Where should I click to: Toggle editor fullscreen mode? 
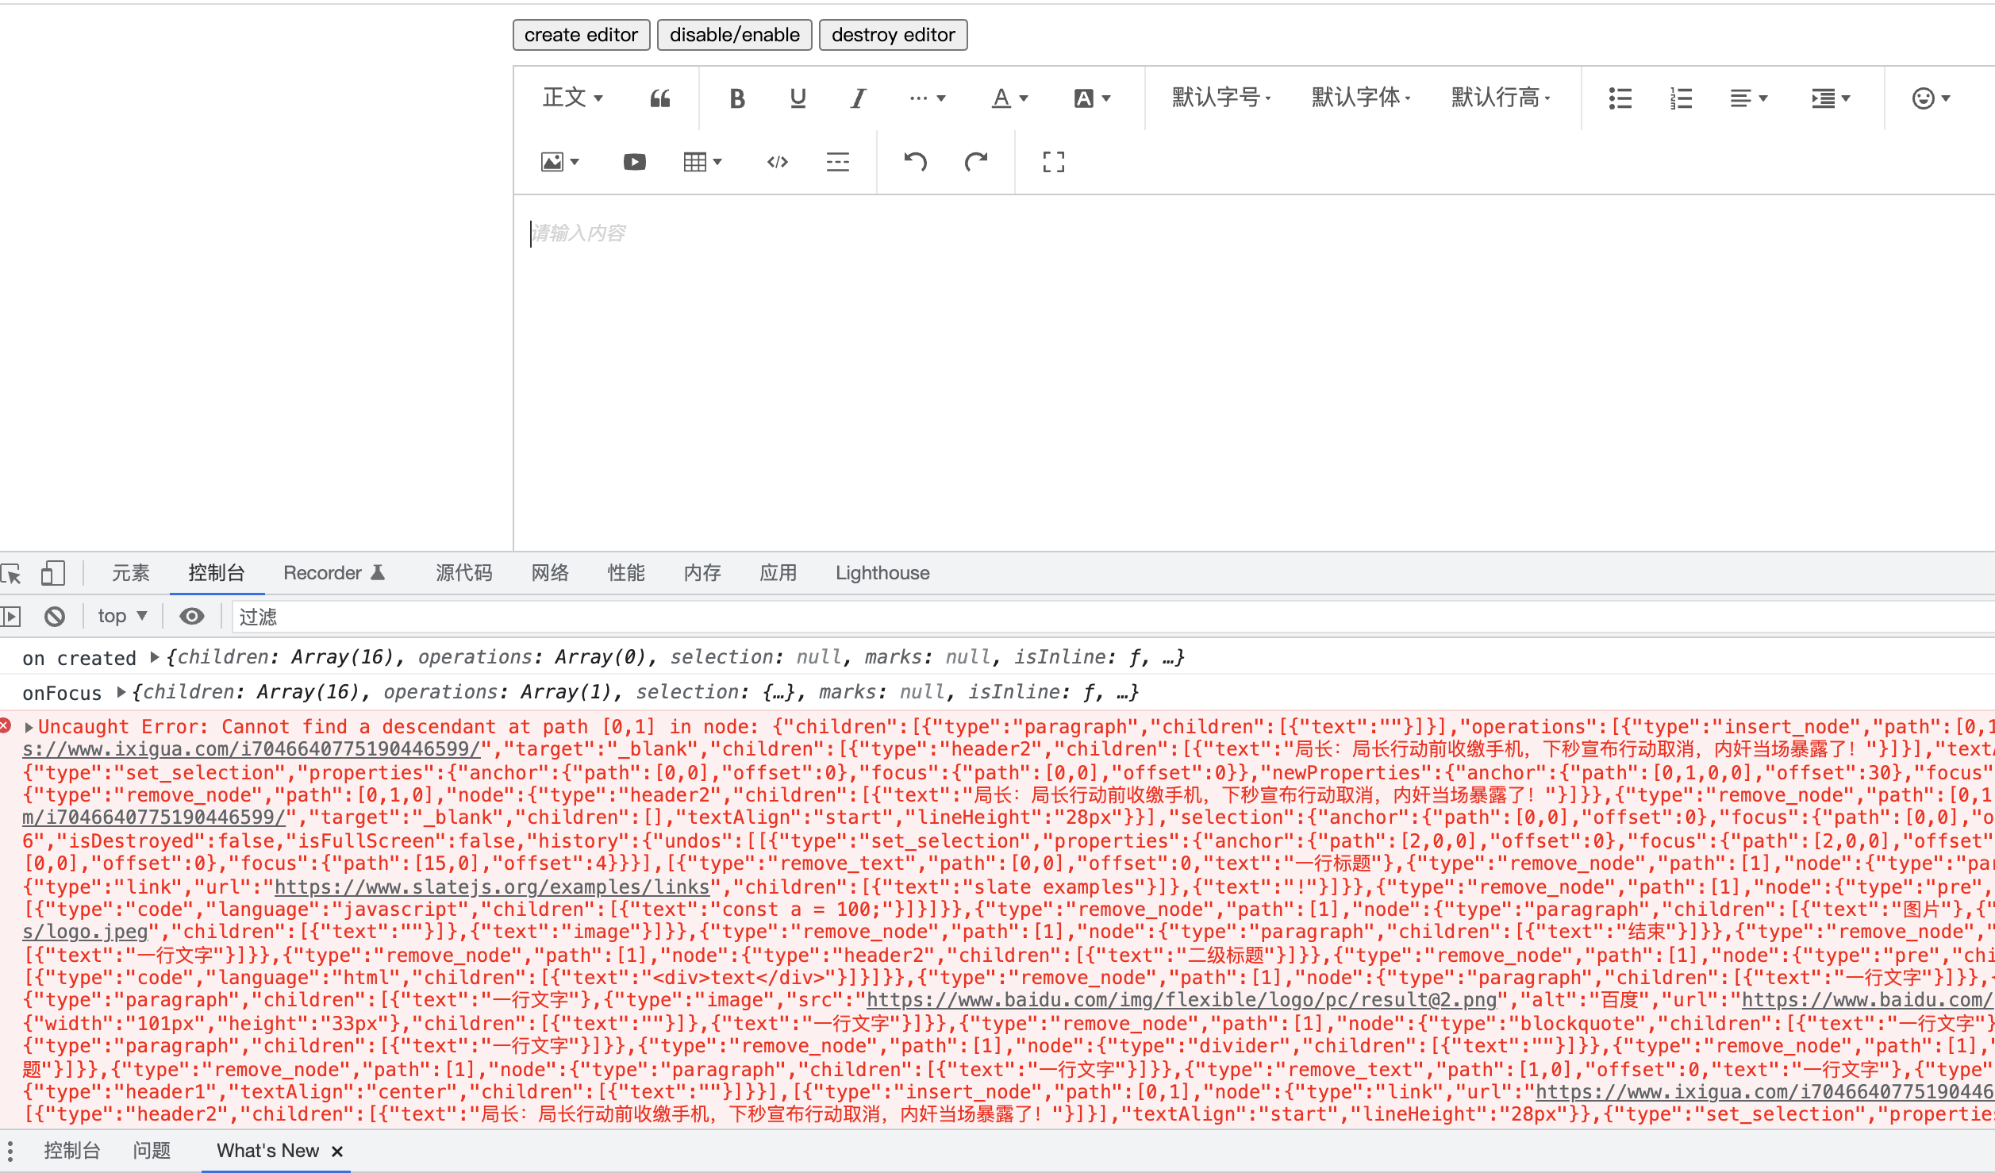click(x=1052, y=162)
